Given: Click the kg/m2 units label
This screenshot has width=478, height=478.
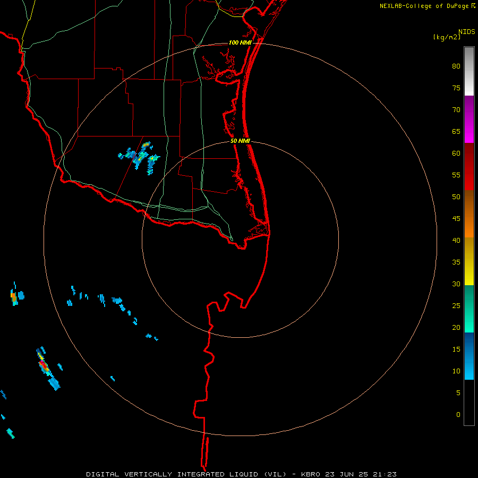Looking at the screenshot, I should point(447,37).
